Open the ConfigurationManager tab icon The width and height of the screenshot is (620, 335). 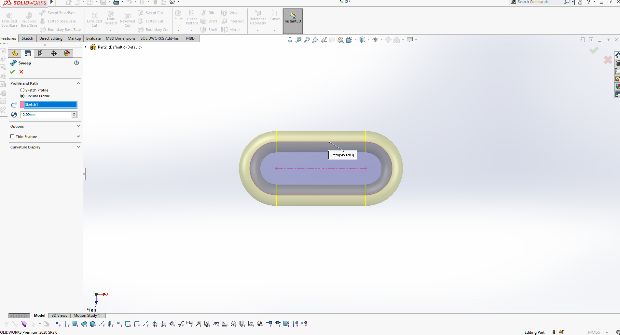(41, 53)
